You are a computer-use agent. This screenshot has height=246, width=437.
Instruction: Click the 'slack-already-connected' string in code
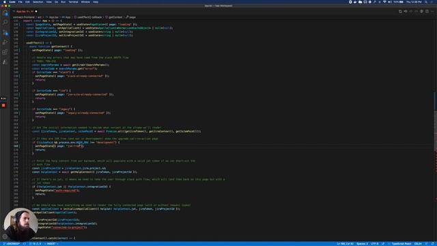[x=85, y=76]
